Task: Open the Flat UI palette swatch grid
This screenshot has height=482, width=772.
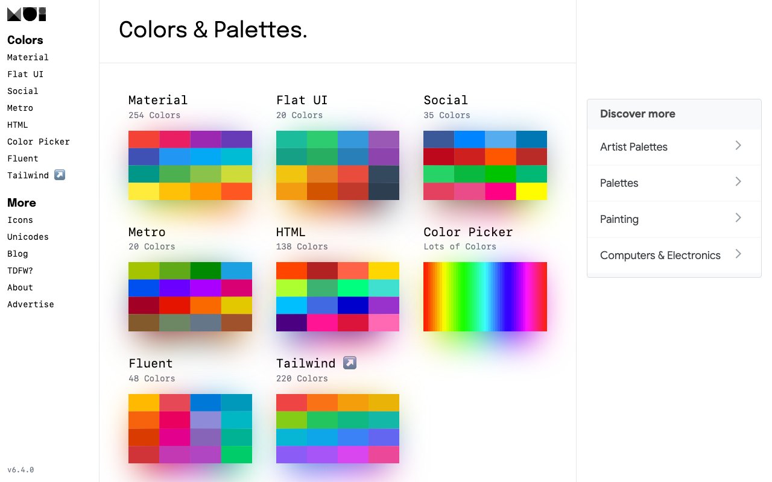Action: (338, 165)
